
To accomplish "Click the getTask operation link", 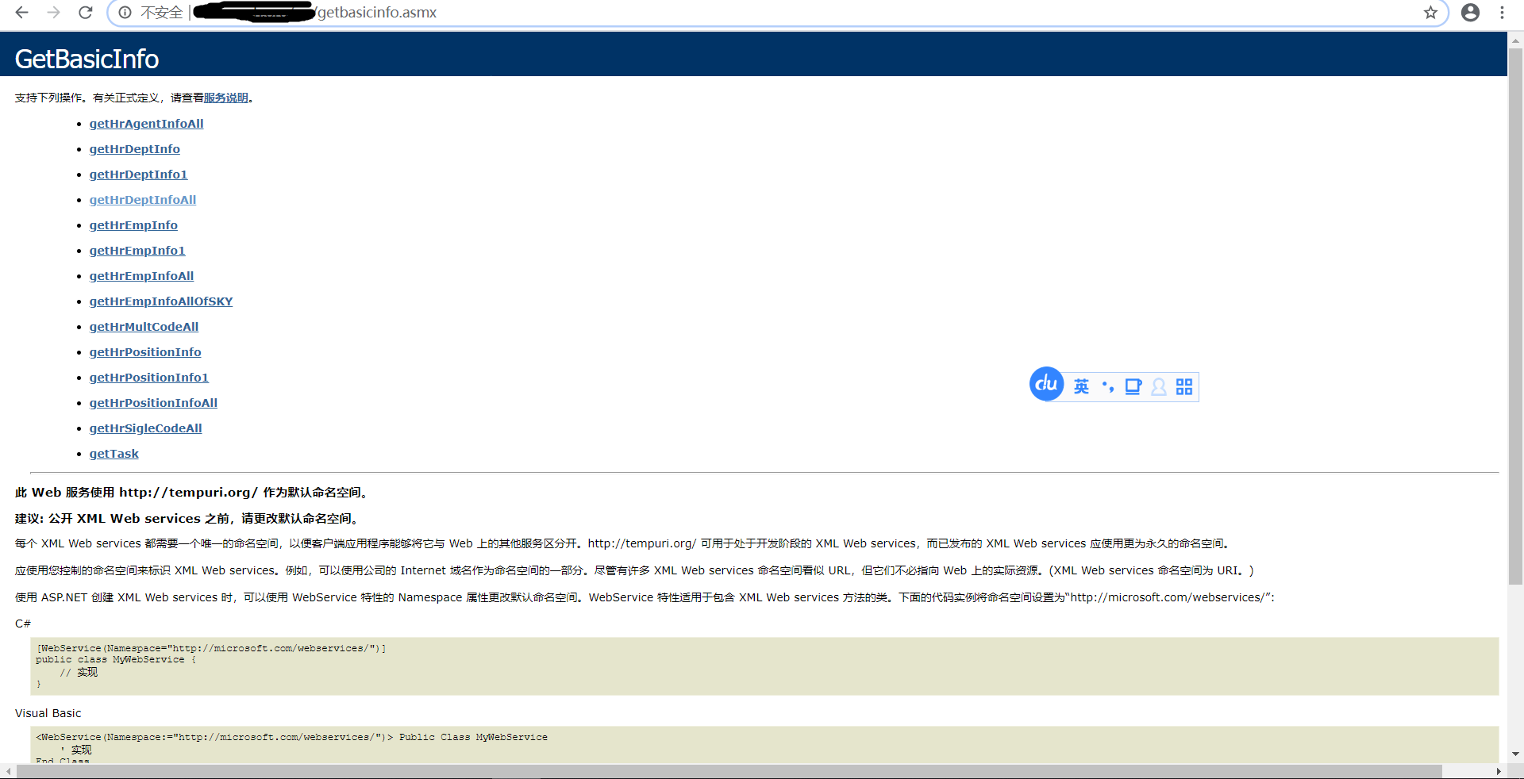I will click(114, 454).
